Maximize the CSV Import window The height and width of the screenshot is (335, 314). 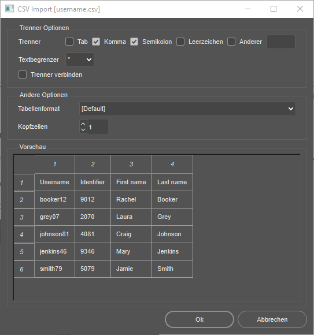coord(274,9)
